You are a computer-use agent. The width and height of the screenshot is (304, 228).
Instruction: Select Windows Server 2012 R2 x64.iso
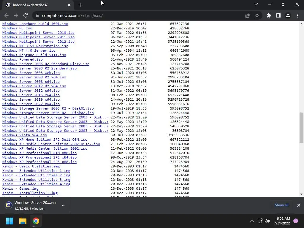tap(34, 86)
